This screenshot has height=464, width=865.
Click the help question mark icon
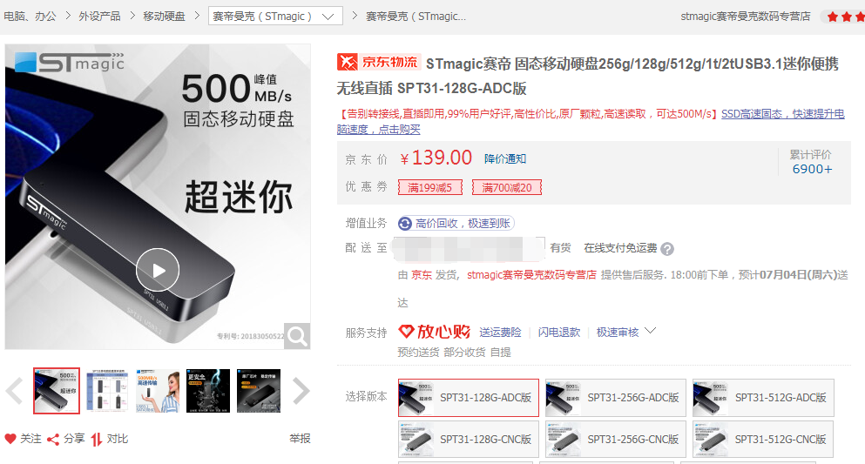pos(667,249)
